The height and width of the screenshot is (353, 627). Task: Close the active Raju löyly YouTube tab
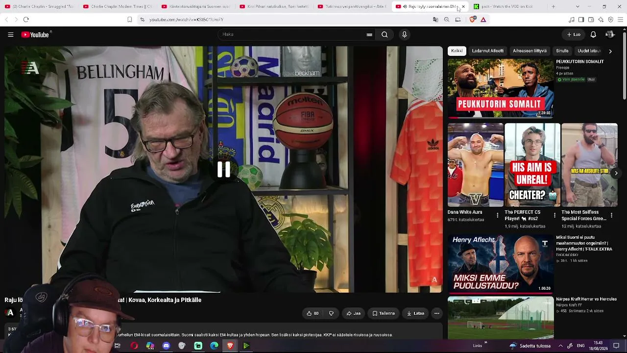point(463,6)
